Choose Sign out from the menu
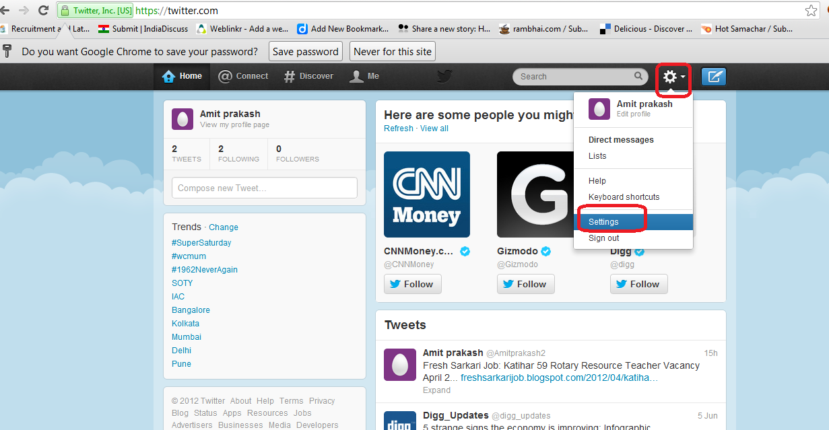829x430 pixels. pyautogui.click(x=604, y=238)
